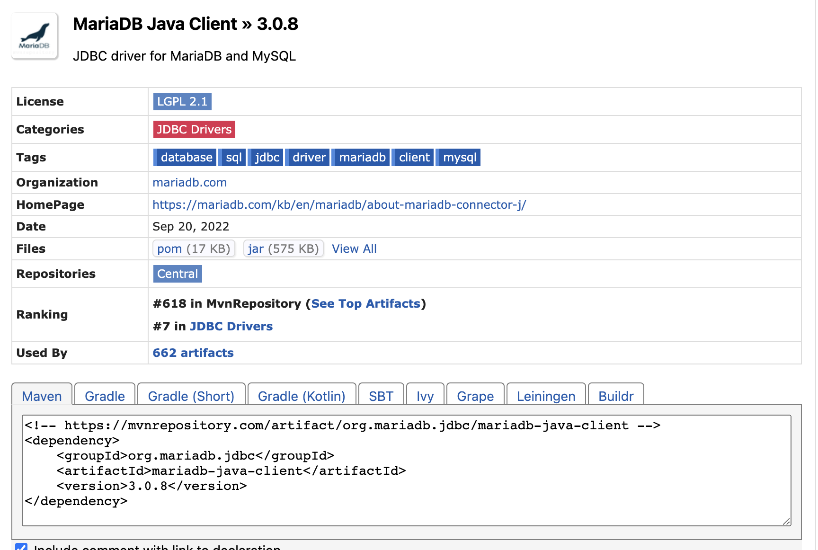Viewport: 818px width, 550px height.
Task: Open the 662 artifacts link
Action: (x=193, y=353)
